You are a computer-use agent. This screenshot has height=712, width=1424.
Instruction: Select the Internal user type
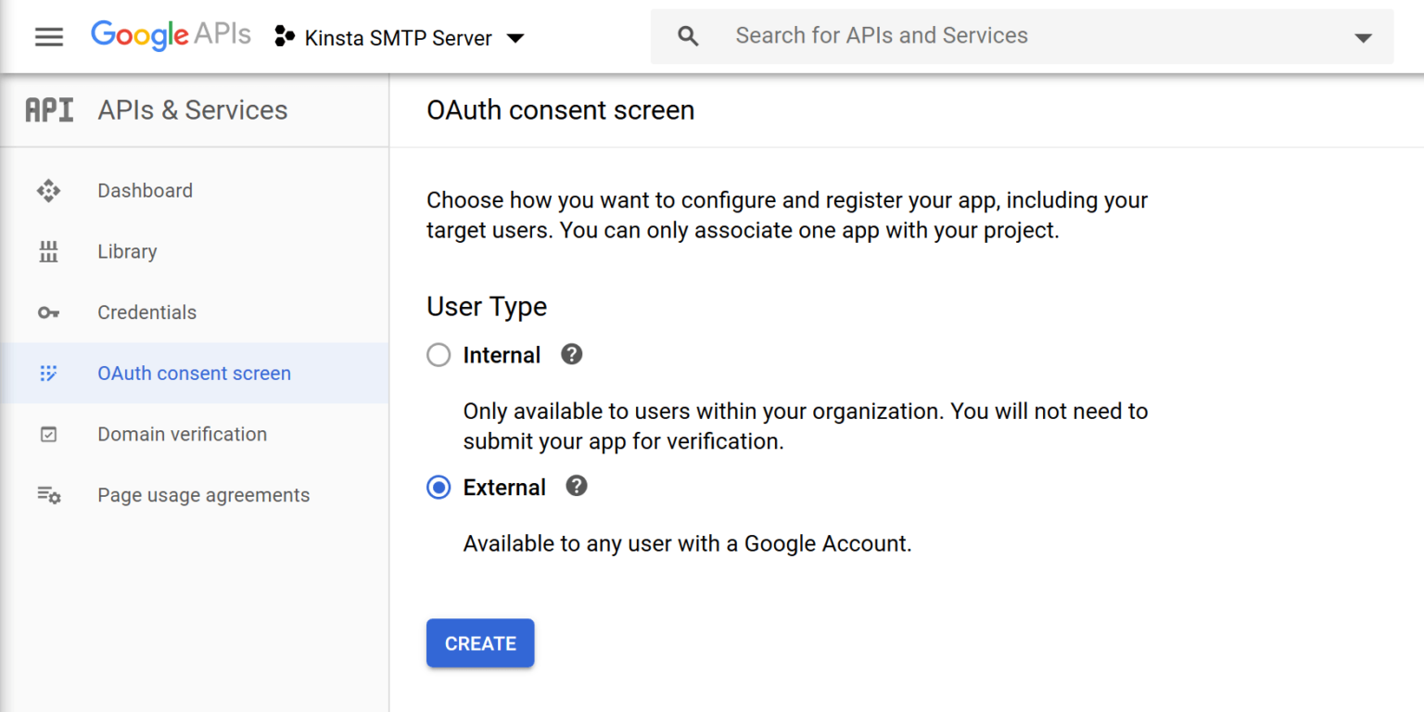[x=438, y=354]
